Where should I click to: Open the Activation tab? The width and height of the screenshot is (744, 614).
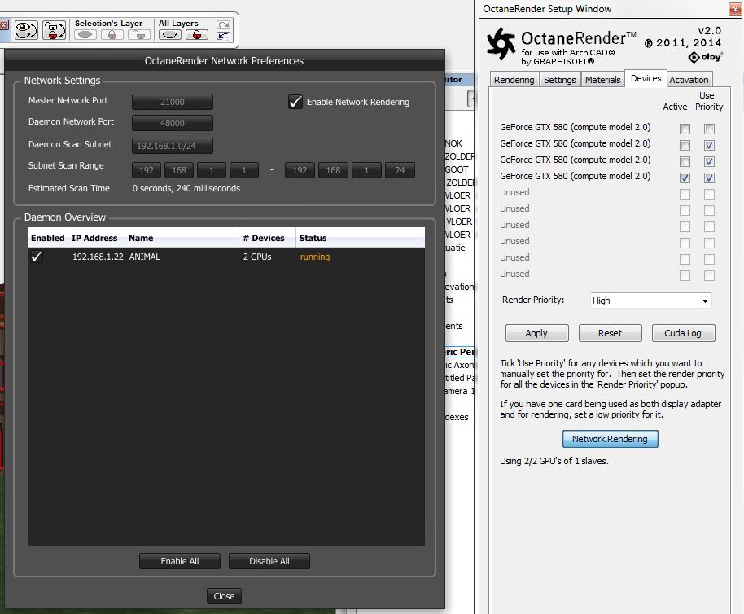click(689, 80)
